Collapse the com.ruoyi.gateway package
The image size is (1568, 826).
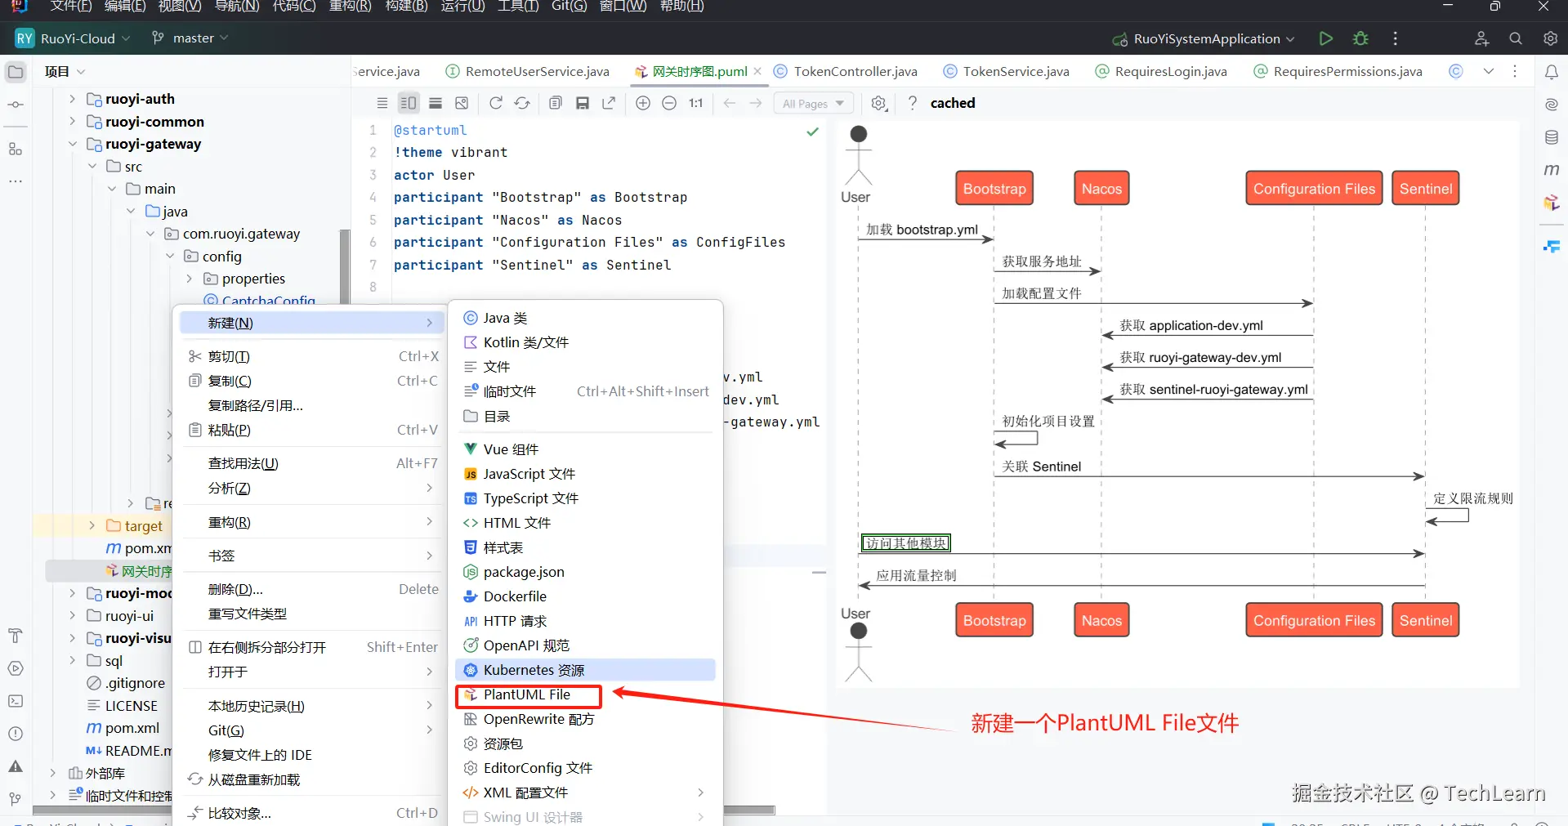pyautogui.click(x=151, y=234)
